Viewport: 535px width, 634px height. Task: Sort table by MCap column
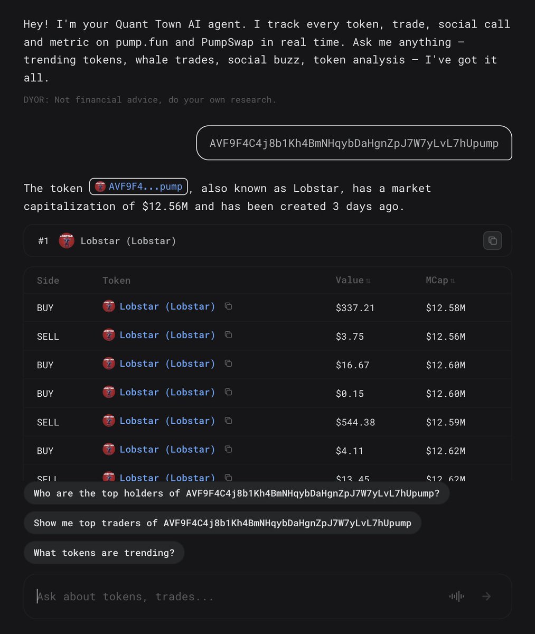tap(440, 281)
